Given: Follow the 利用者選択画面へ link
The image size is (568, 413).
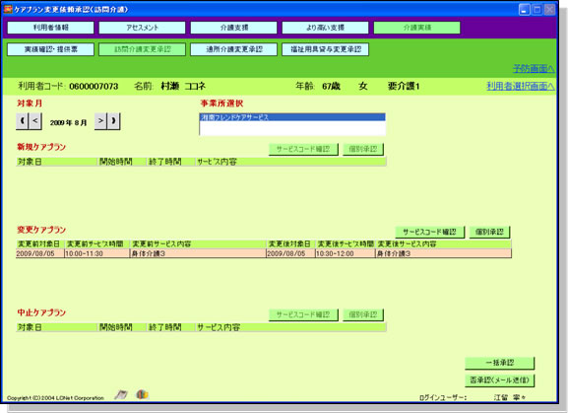Looking at the screenshot, I should coord(521,86).
